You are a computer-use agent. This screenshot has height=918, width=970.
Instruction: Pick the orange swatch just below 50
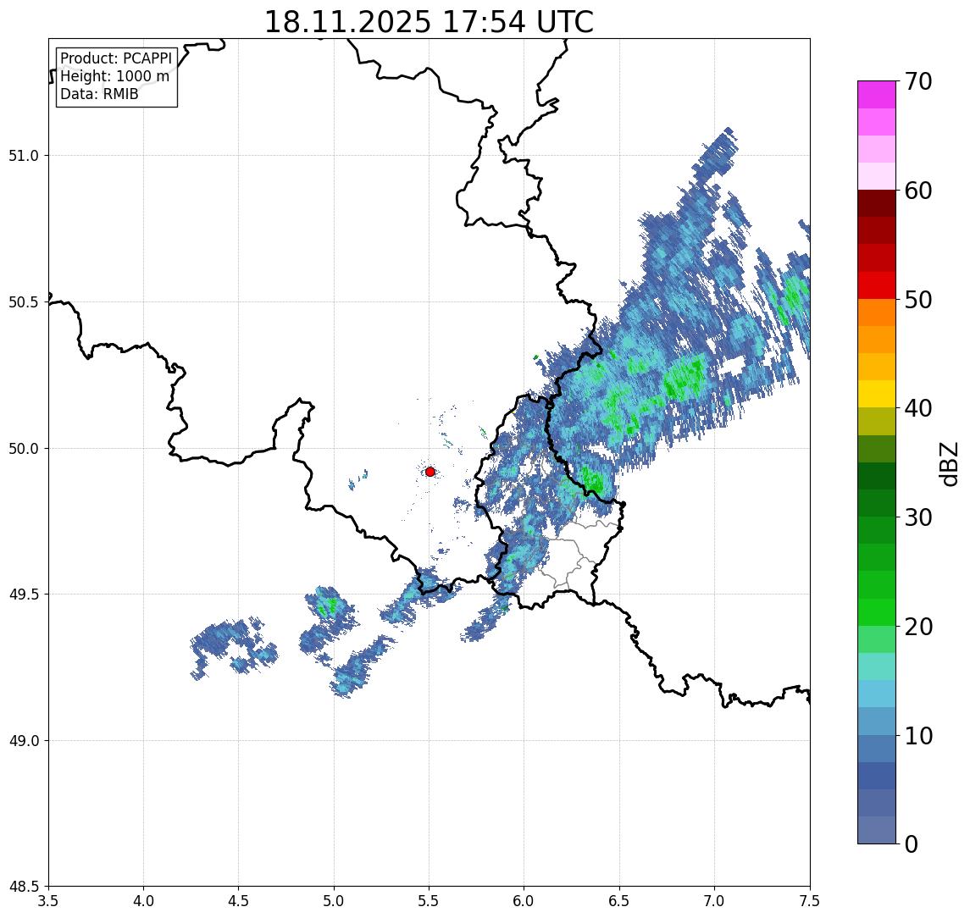coord(877,312)
